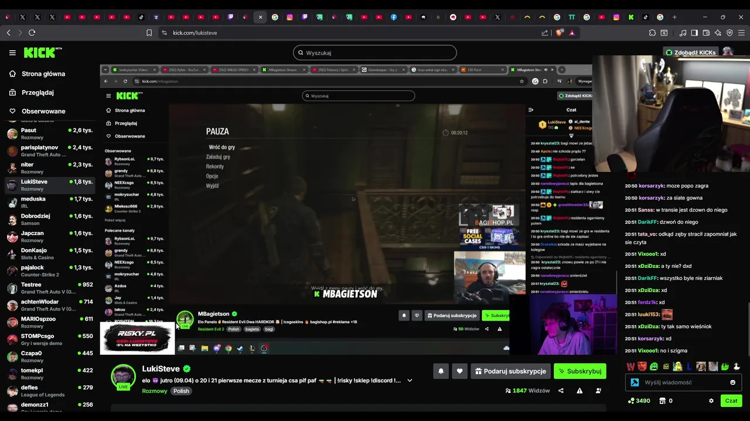
Task: Click the Subskrybuj button
Action: [x=580, y=371]
